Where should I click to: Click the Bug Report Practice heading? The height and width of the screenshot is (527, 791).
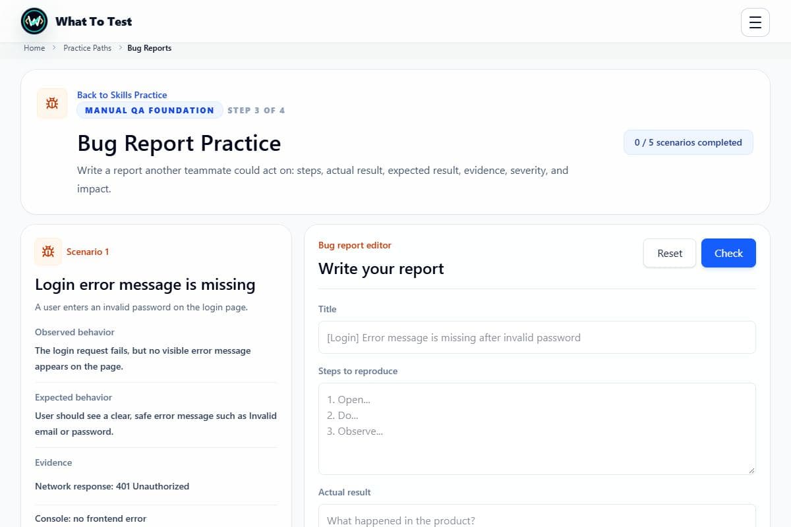pos(179,143)
